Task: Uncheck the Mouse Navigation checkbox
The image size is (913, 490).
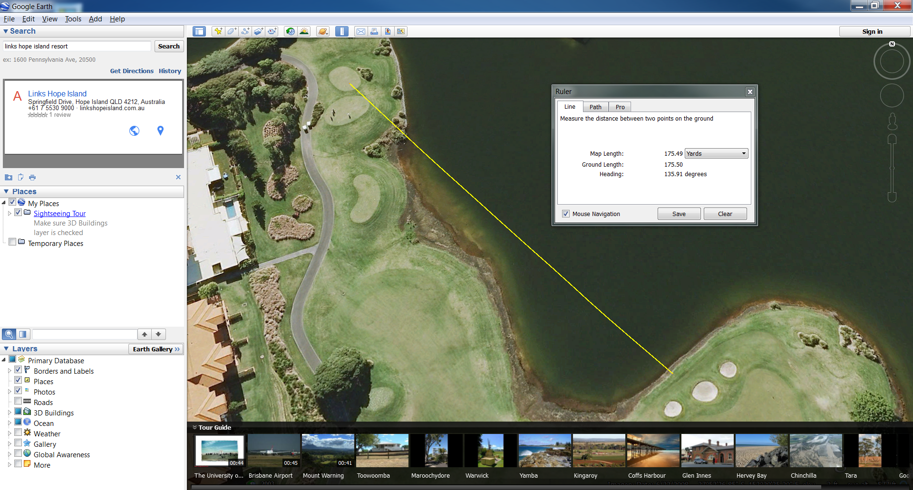Action: [566, 214]
